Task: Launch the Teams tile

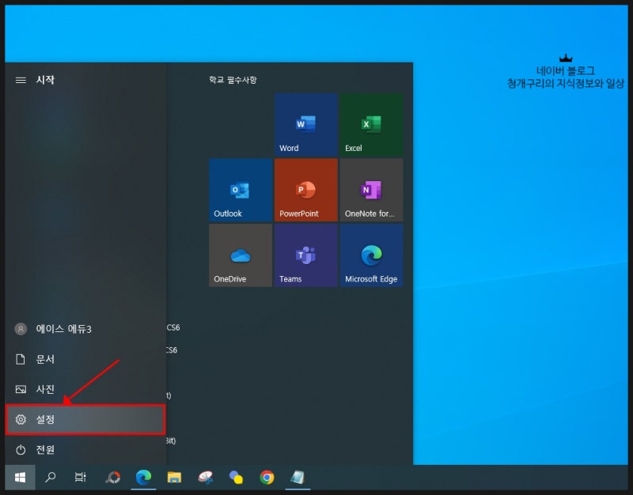Action: pos(306,255)
